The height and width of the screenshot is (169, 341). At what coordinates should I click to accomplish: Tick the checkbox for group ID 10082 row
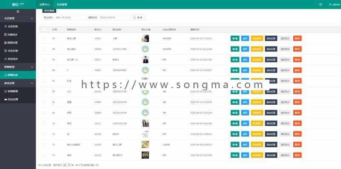pos(44,70)
